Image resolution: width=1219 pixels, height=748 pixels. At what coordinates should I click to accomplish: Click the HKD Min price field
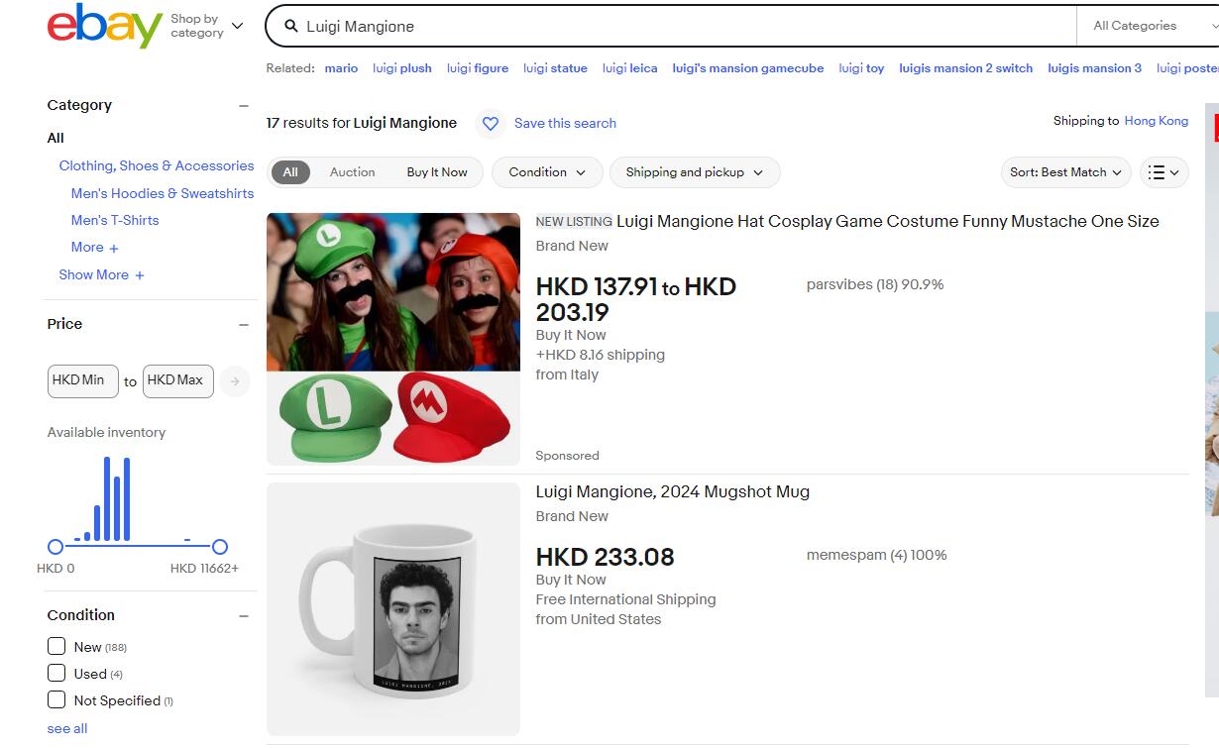83,381
